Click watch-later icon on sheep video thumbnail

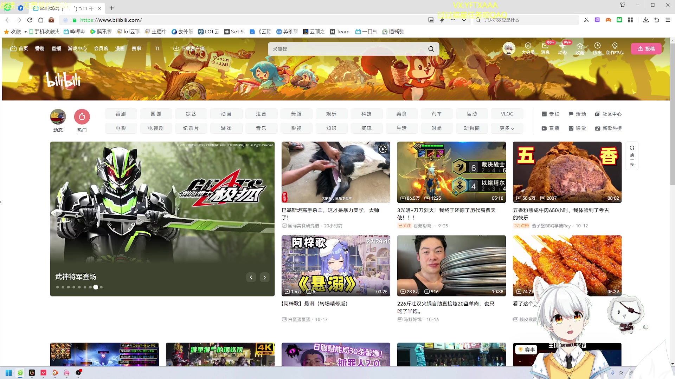click(x=383, y=149)
